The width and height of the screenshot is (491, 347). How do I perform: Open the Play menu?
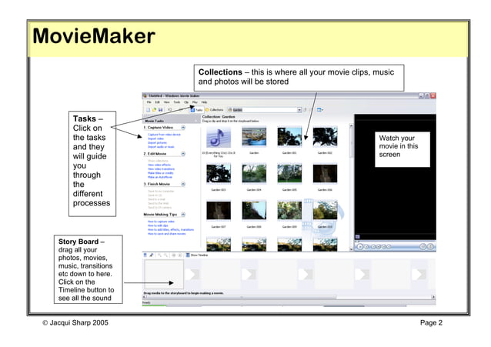point(195,102)
